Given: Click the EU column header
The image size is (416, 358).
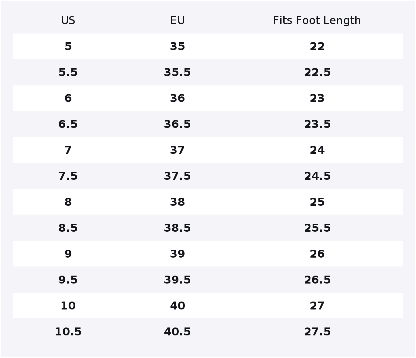Looking at the screenshot, I should (177, 20).
